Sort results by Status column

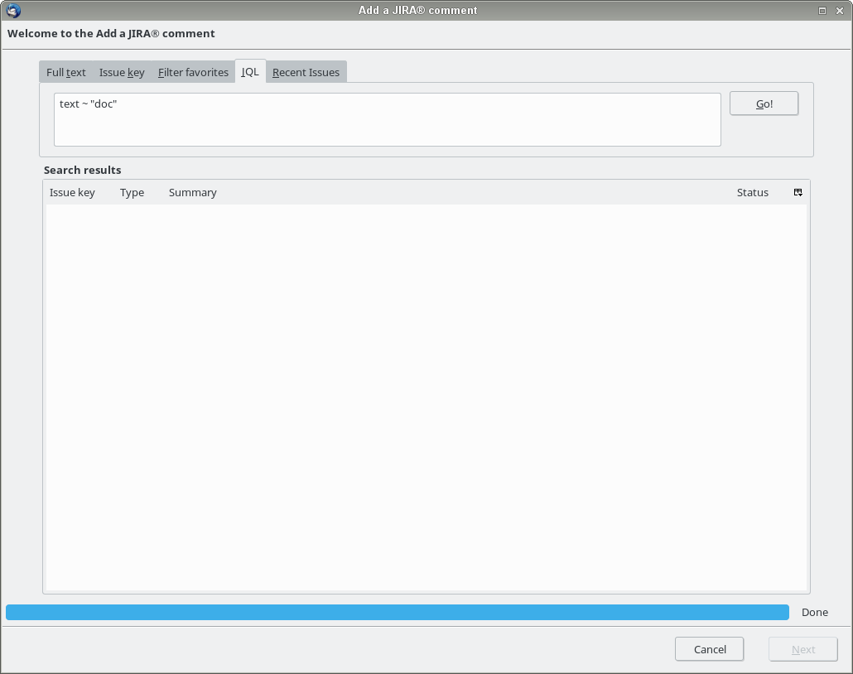click(x=752, y=193)
